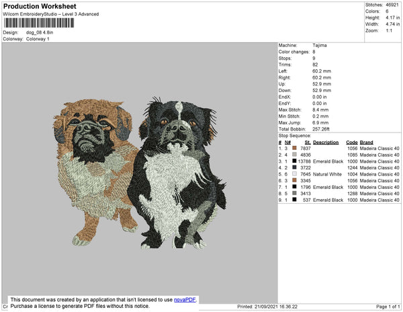403x312 pixels.
Task: Click the Zoom value 1:1
Action: [x=389, y=31]
